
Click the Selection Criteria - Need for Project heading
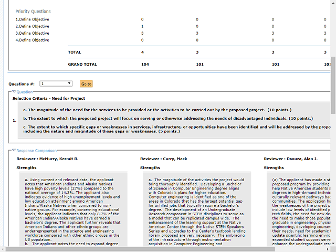(x=49, y=98)
